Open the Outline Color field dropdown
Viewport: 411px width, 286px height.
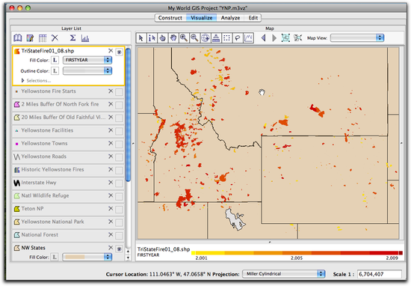tap(87, 71)
